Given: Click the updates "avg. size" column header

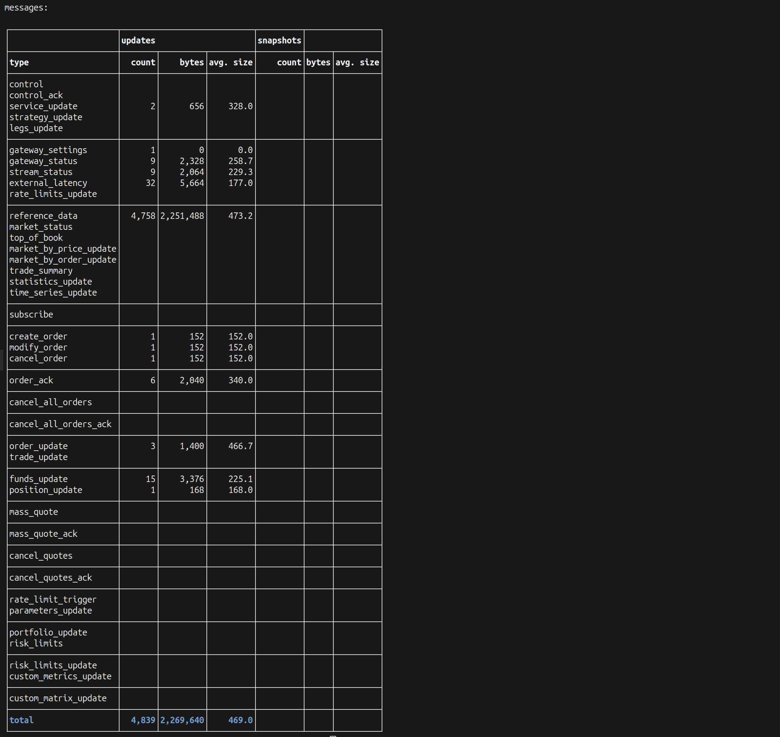Looking at the screenshot, I should [231, 63].
